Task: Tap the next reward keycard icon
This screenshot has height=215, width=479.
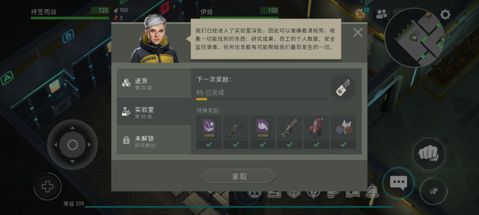Action: tap(343, 88)
